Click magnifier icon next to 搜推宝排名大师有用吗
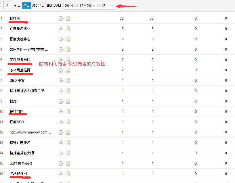 [61, 91]
